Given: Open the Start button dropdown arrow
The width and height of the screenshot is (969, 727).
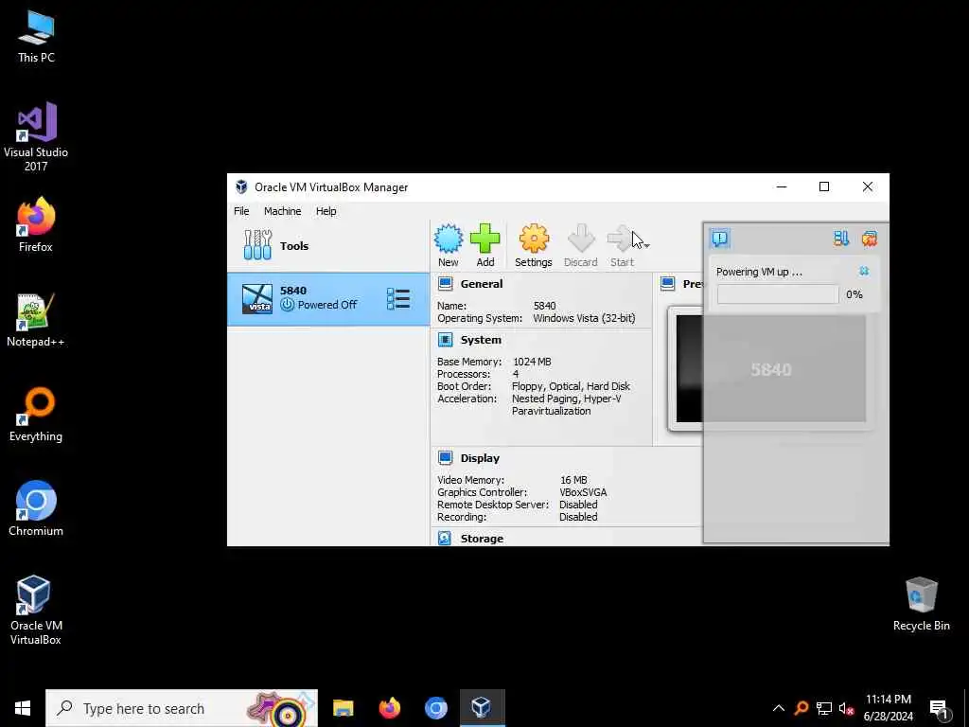Looking at the screenshot, I should 646,245.
